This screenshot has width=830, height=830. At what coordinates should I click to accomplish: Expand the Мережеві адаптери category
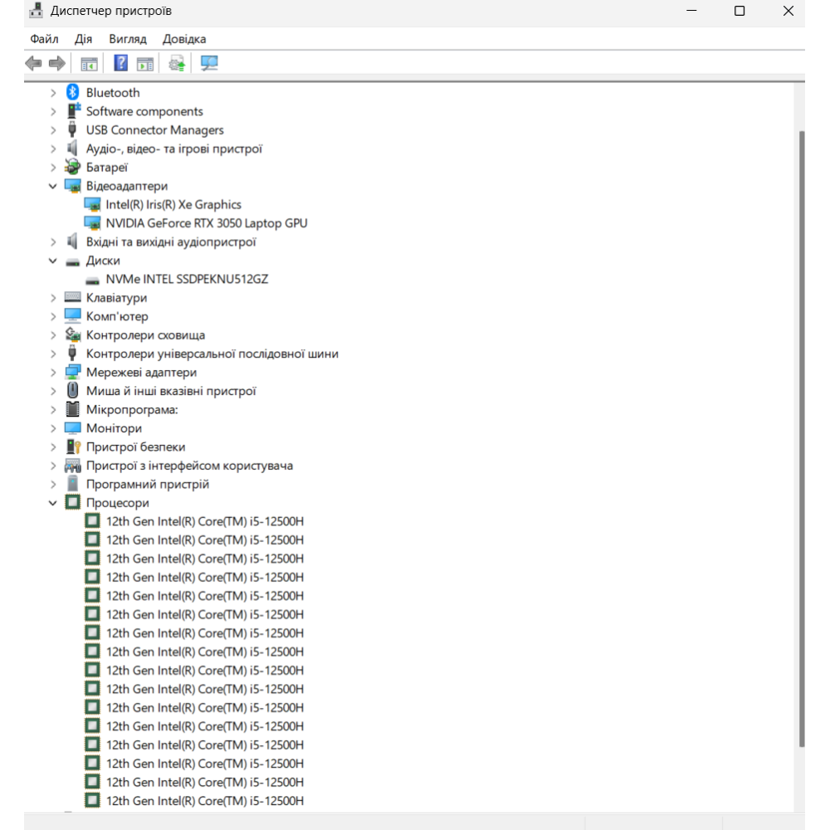click(x=53, y=373)
